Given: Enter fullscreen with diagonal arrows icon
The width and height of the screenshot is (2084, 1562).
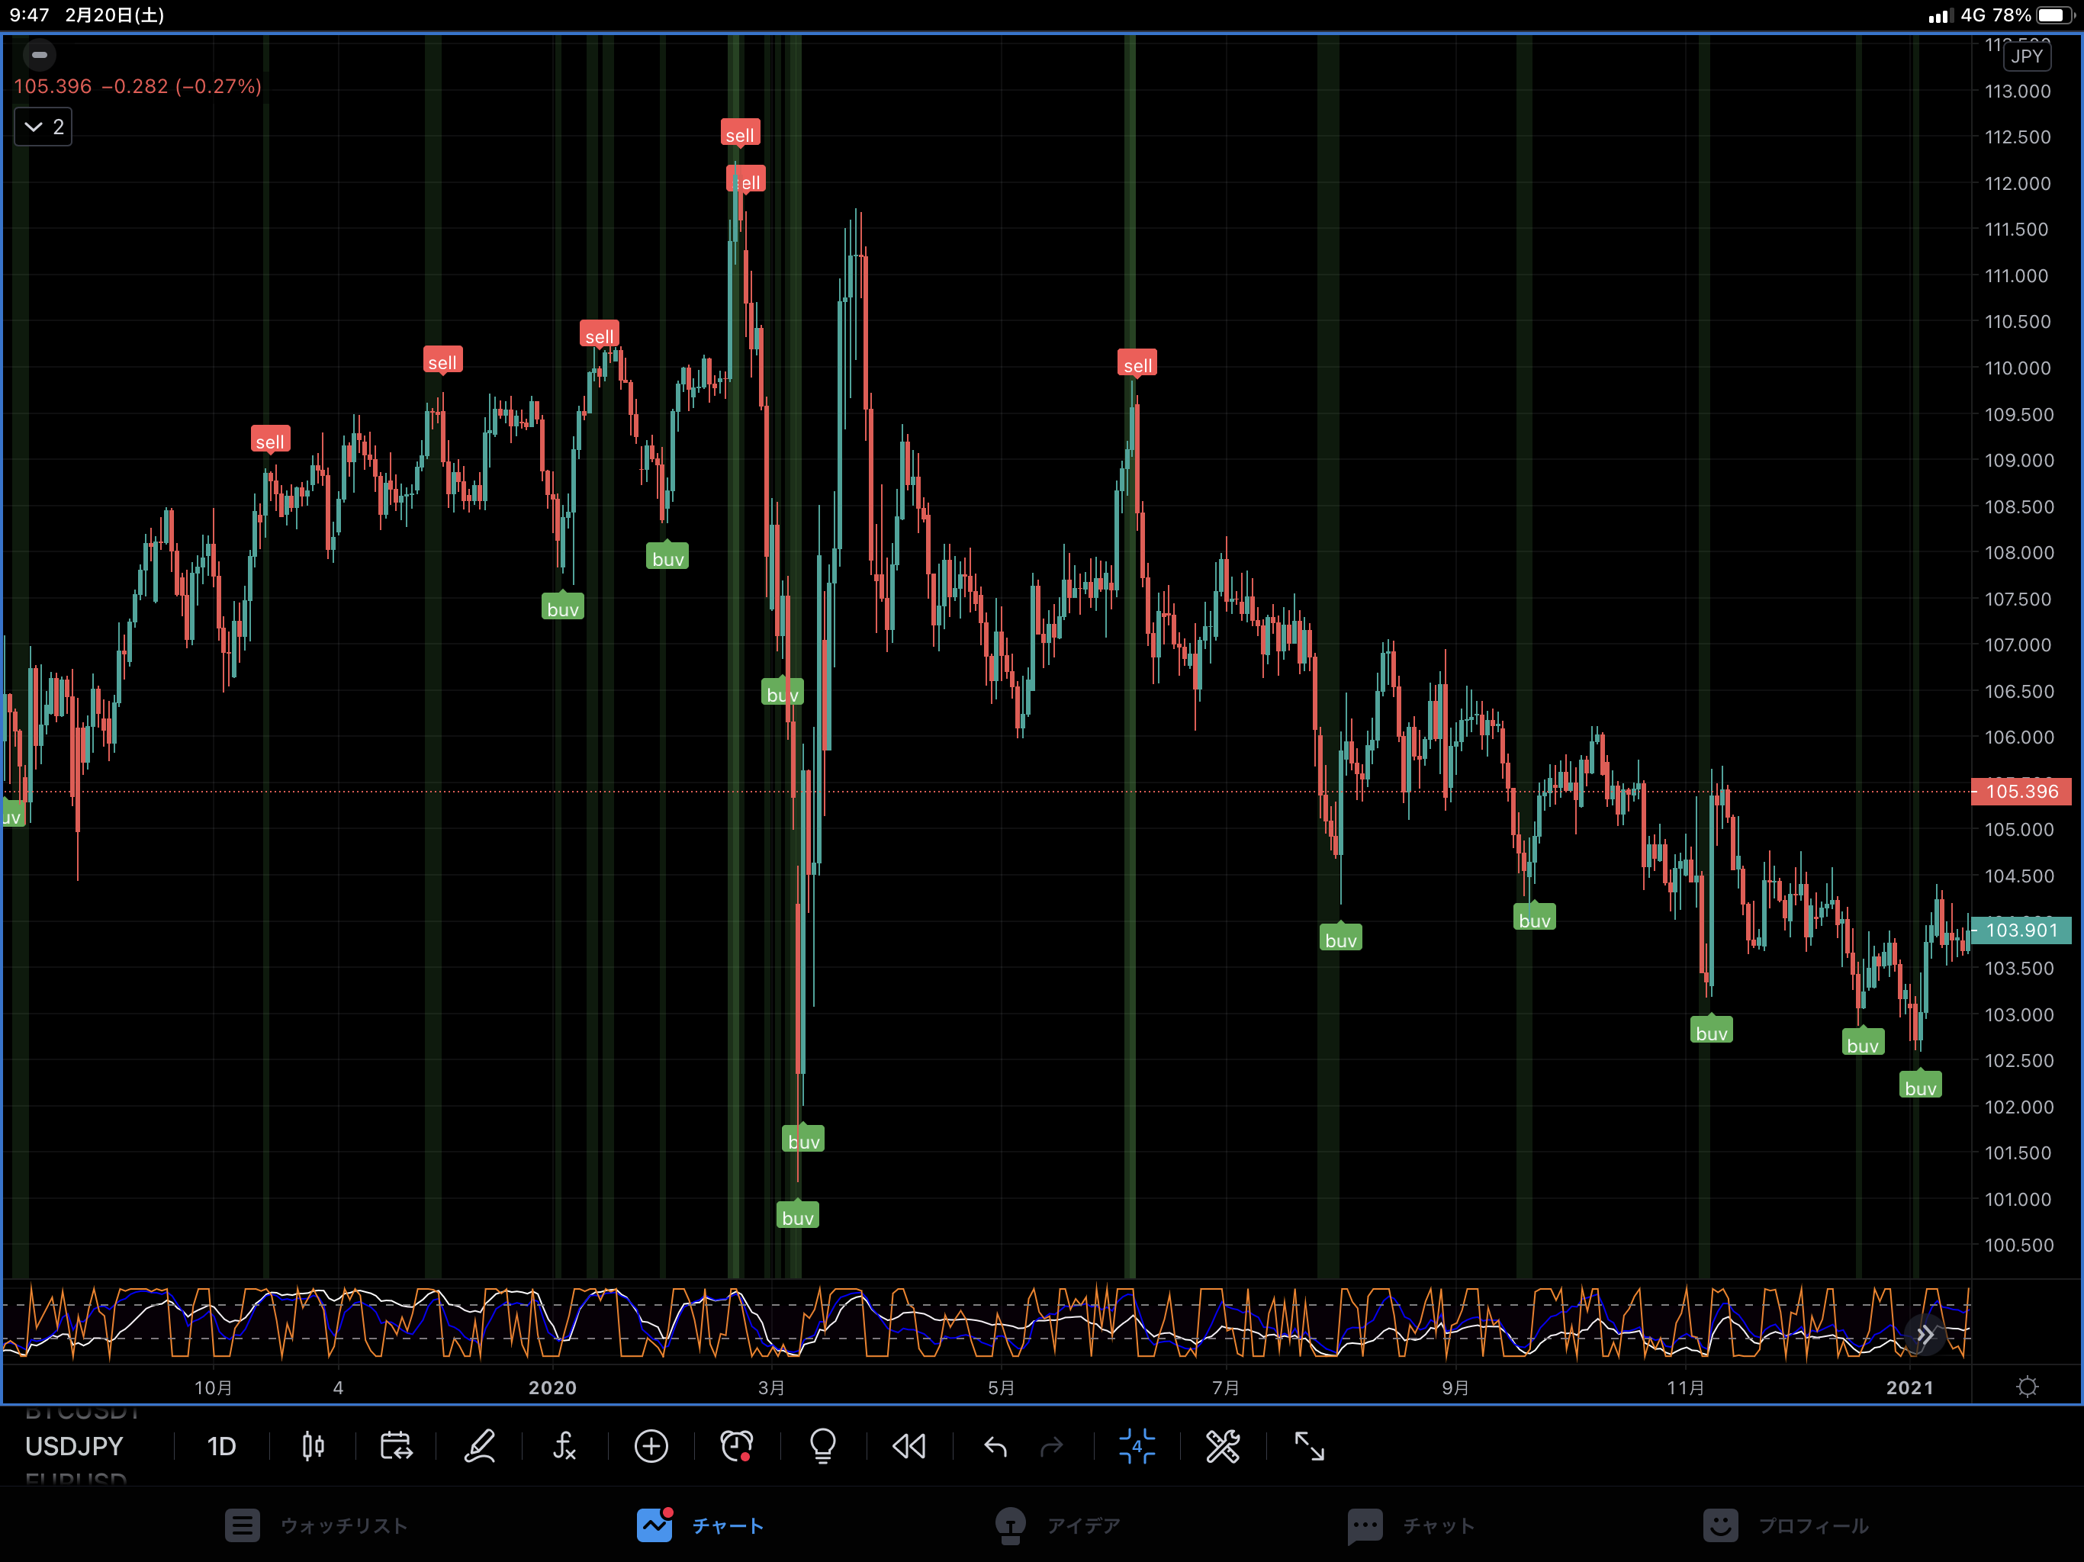Looking at the screenshot, I should [x=1310, y=1446].
